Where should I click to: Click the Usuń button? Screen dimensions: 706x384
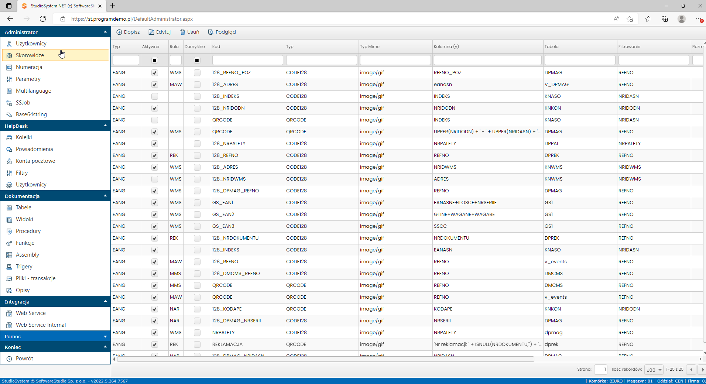(x=189, y=32)
